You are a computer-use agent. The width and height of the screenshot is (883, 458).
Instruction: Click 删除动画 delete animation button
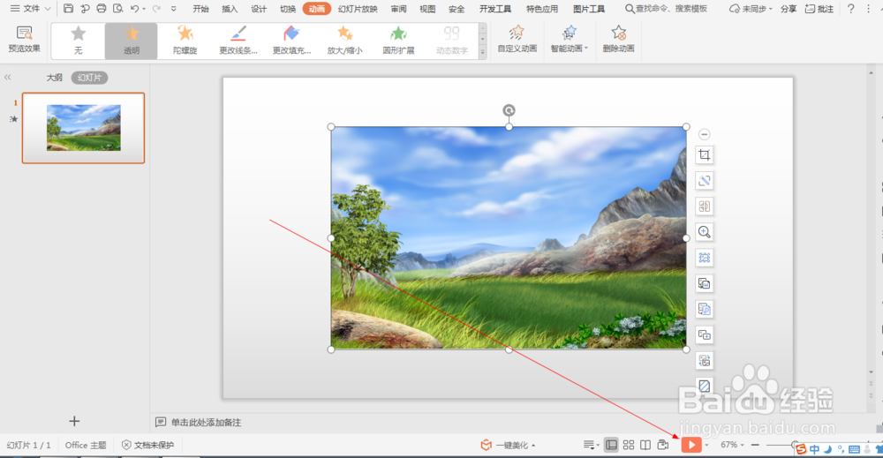point(618,39)
